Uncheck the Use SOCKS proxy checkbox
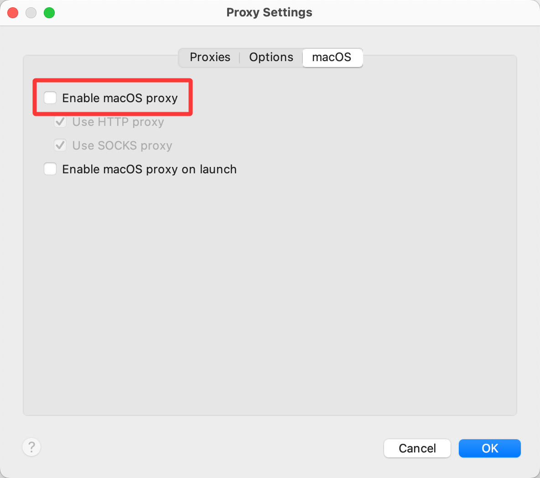Viewport: 540px width, 478px height. coord(60,145)
